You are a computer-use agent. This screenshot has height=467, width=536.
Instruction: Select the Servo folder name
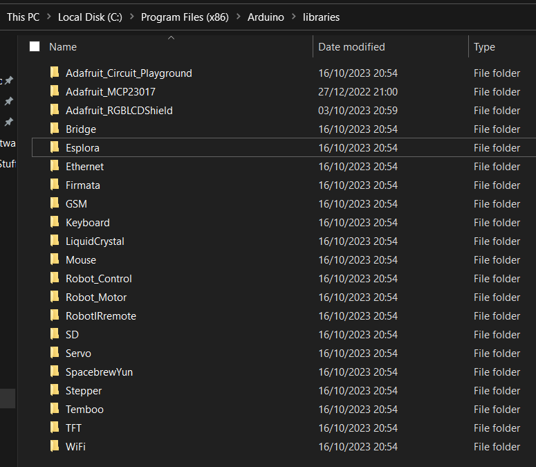point(78,354)
